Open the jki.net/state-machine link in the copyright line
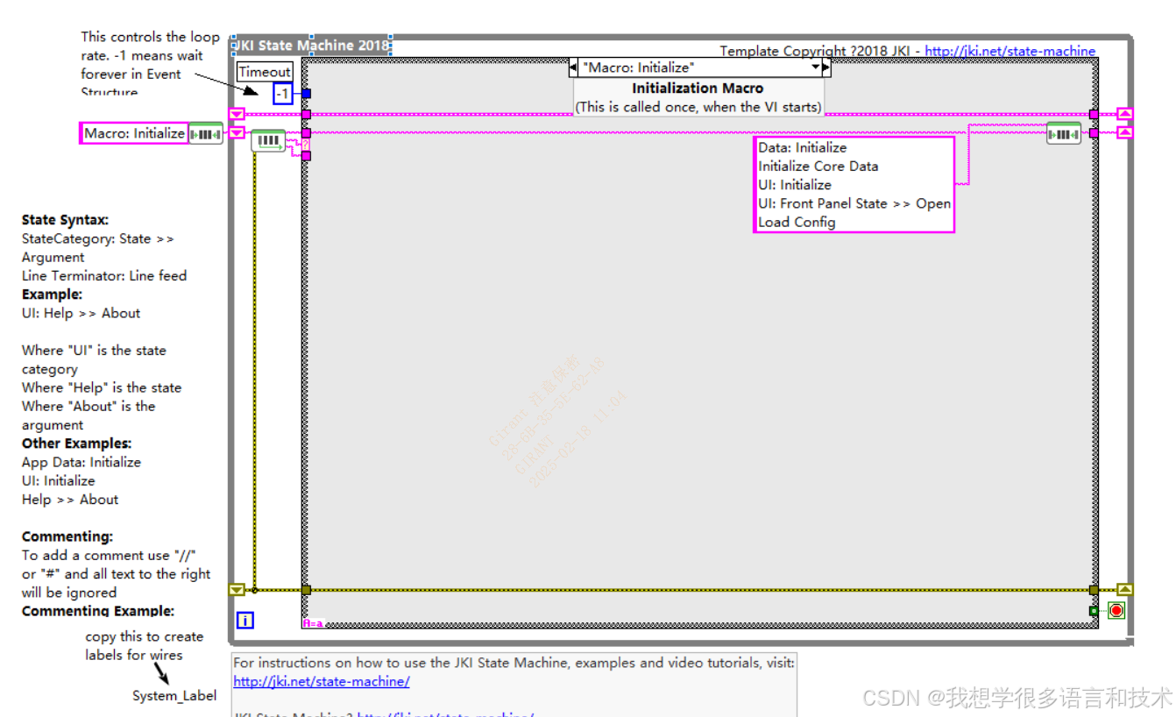Viewport: 1176px width, 717px height. coord(1010,51)
